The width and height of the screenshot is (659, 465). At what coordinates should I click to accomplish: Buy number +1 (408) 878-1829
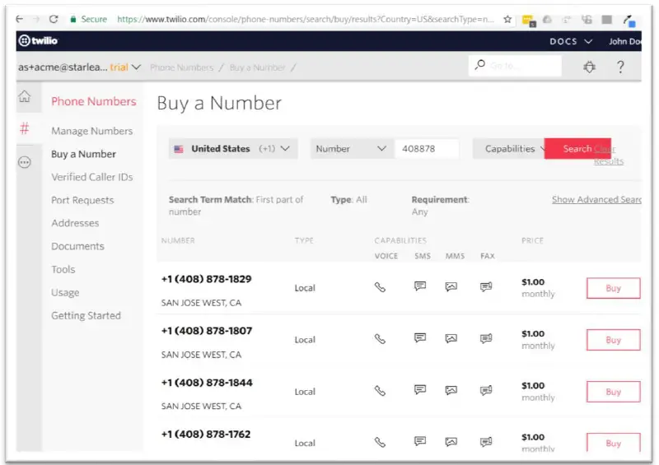point(613,288)
